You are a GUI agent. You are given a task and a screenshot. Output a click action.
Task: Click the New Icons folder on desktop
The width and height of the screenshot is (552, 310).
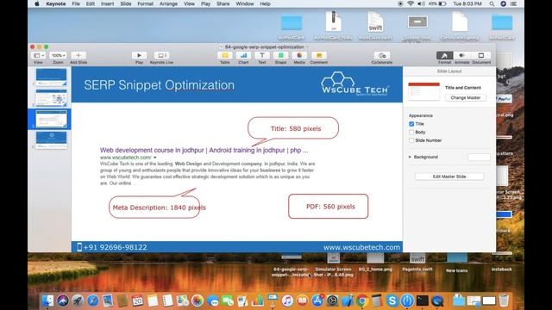456,259
